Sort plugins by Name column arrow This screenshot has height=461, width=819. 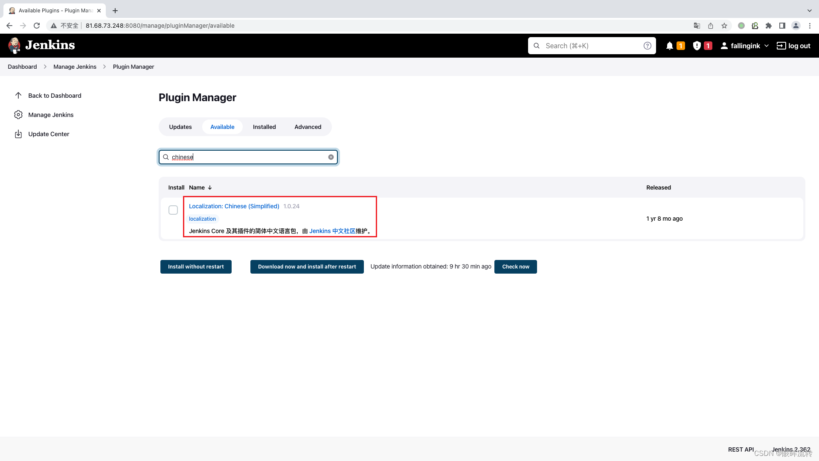point(210,187)
